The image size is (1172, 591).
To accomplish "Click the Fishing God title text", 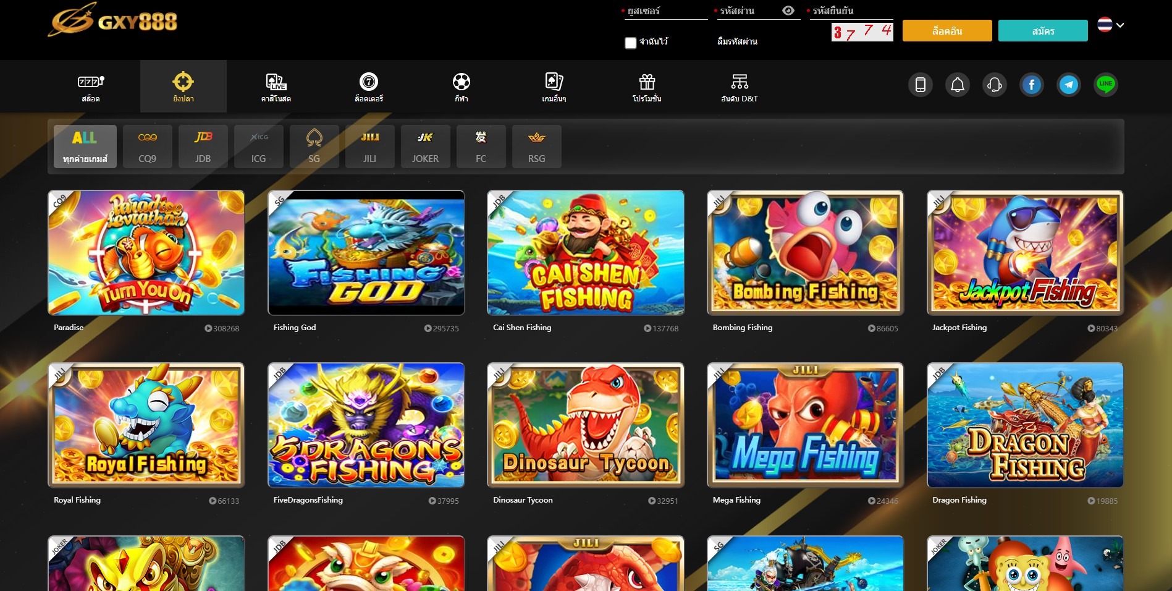I will 295,328.
